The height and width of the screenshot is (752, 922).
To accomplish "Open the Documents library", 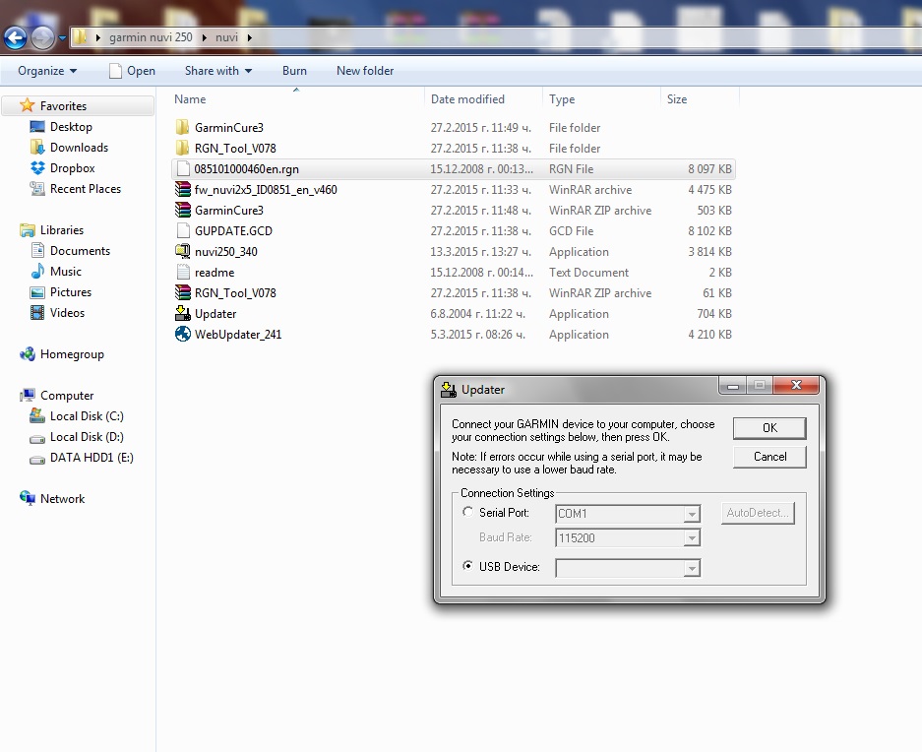I will (80, 251).
